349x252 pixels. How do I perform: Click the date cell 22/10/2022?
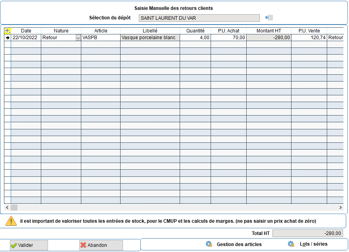26,38
